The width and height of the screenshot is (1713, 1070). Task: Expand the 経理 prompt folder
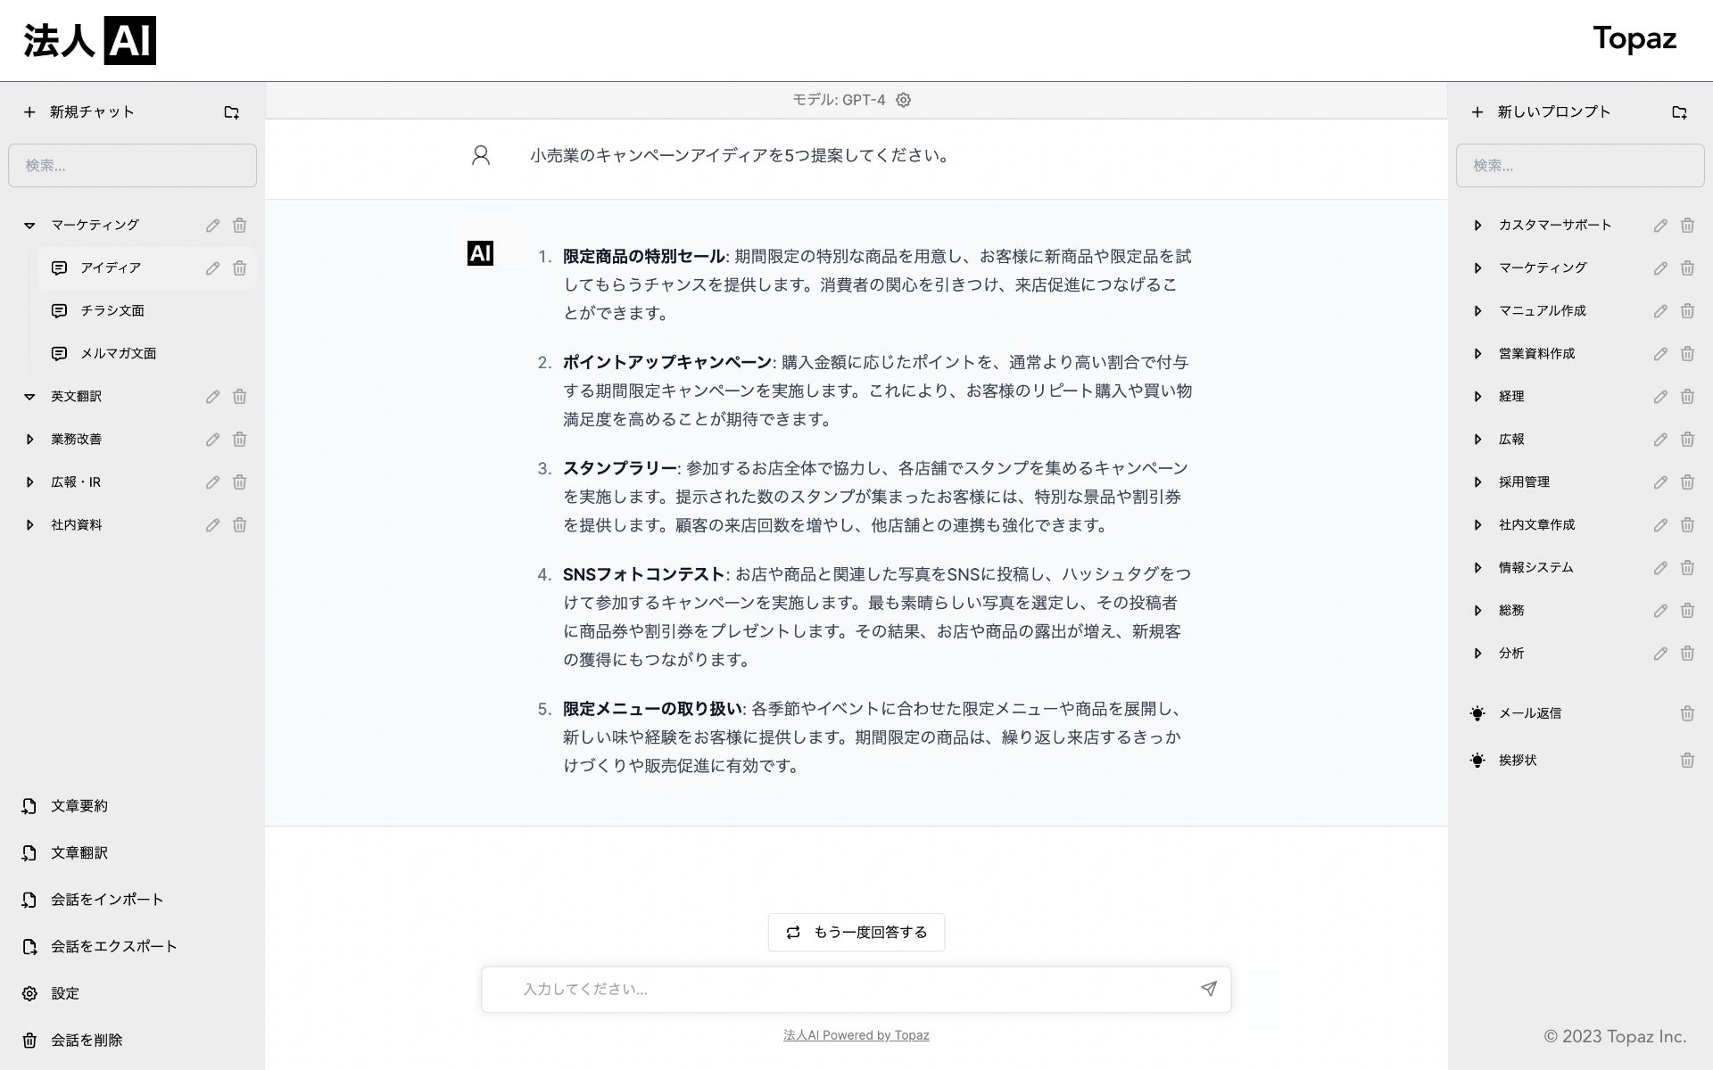[1477, 397]
